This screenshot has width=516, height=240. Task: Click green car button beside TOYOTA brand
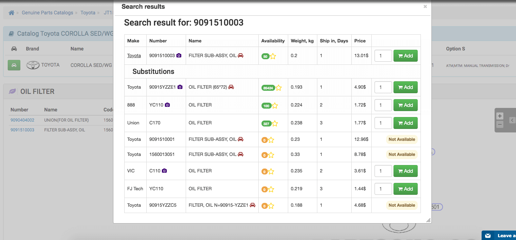14,65
